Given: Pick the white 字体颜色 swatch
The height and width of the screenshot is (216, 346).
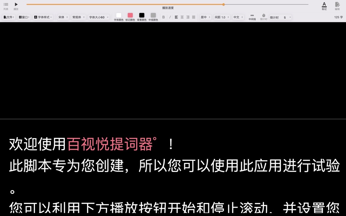Looking at the screenshot, I should [119, 15].
